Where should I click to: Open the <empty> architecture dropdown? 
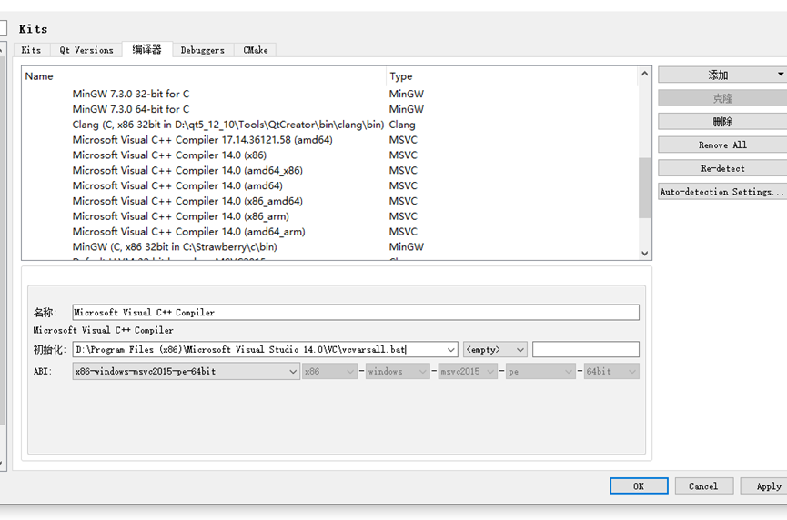pyautogui.click(x=495, y=349)
